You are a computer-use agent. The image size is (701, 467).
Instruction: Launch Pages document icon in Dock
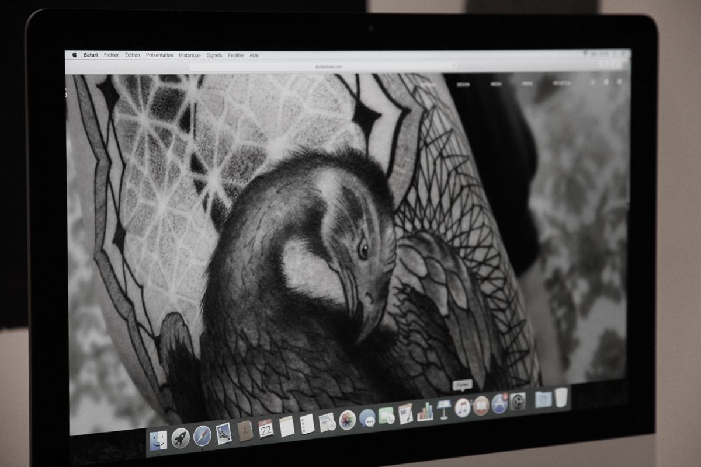coord(406,413)
